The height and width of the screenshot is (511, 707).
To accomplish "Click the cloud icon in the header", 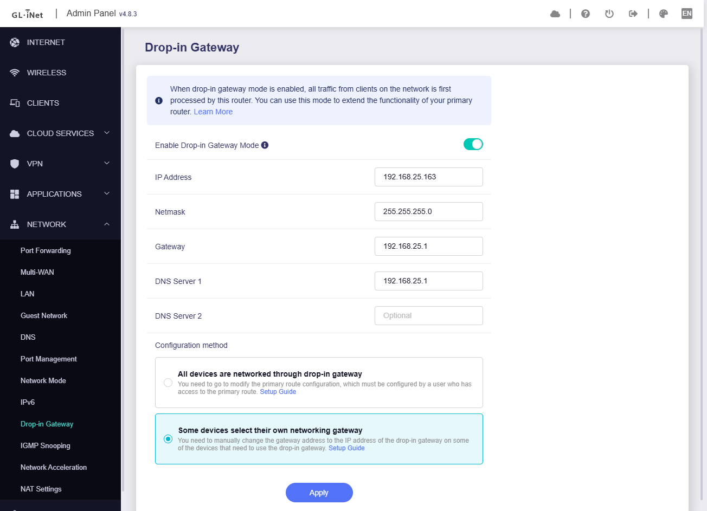I will point(555,14).
